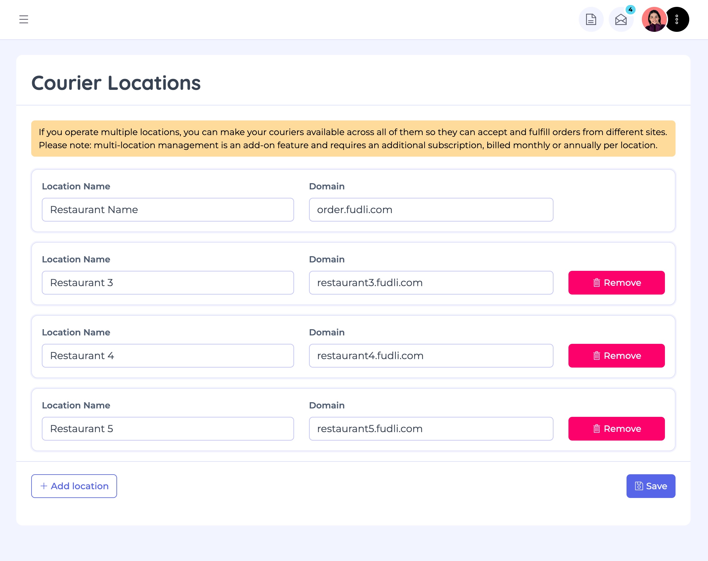Save the courier locations
The image size is (708, 561).
point(651,486)
